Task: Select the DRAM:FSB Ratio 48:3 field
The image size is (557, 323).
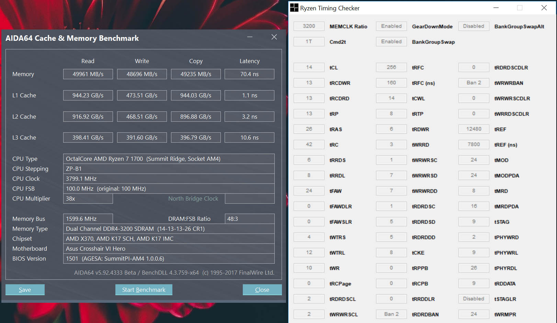Action: tap(250, 219)
